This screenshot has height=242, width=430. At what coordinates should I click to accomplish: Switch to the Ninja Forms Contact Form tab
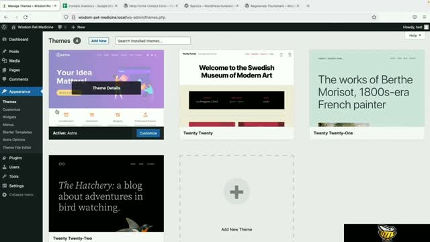(x=150, y=6)
